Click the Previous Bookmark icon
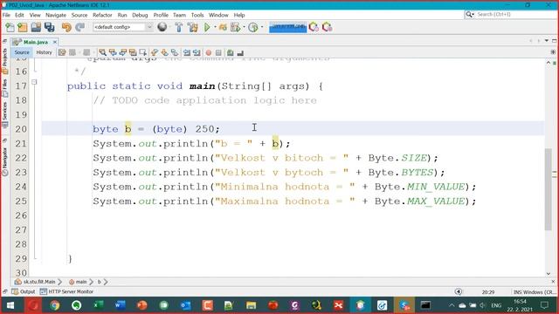Screen dimensions: 559x314 click(x=155, y=52)
